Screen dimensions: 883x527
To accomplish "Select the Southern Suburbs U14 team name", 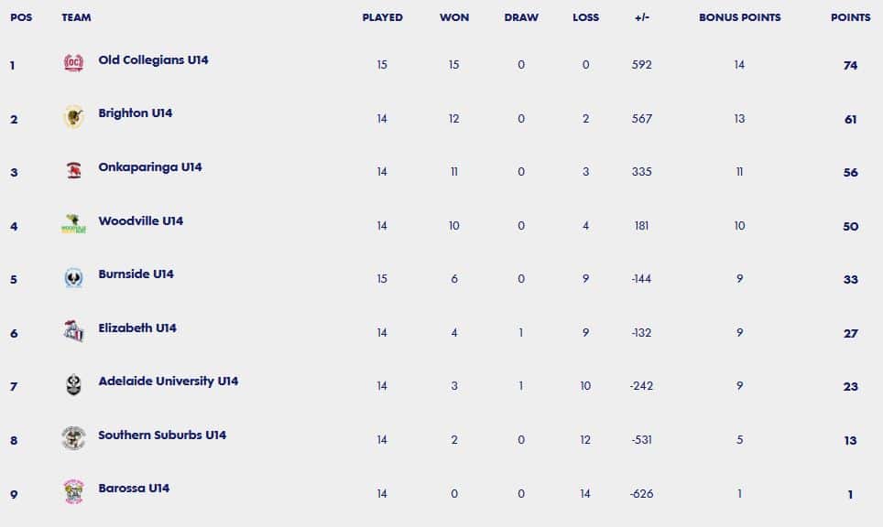I will tap(162, 435).
